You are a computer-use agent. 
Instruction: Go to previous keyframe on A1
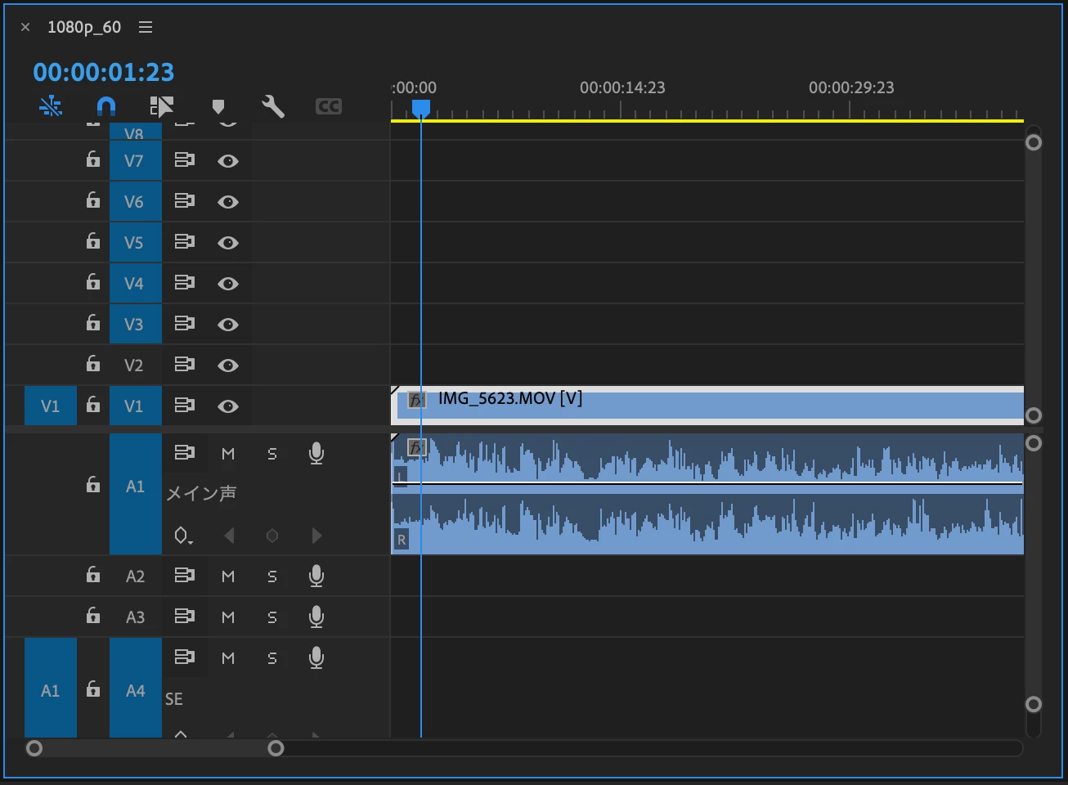(x=229, y=536)
